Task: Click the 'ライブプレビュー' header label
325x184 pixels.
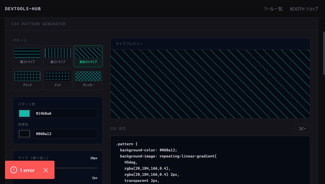Action: click(129, 44)
